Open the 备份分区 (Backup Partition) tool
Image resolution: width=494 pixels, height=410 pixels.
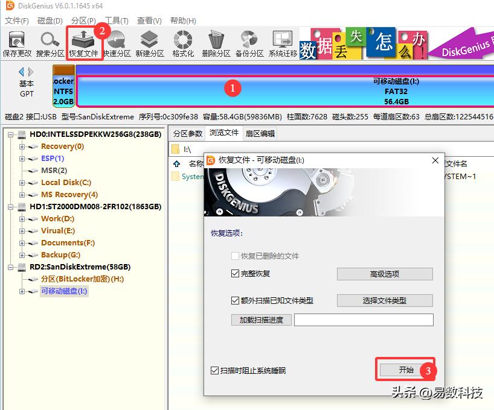coord(249,43)
